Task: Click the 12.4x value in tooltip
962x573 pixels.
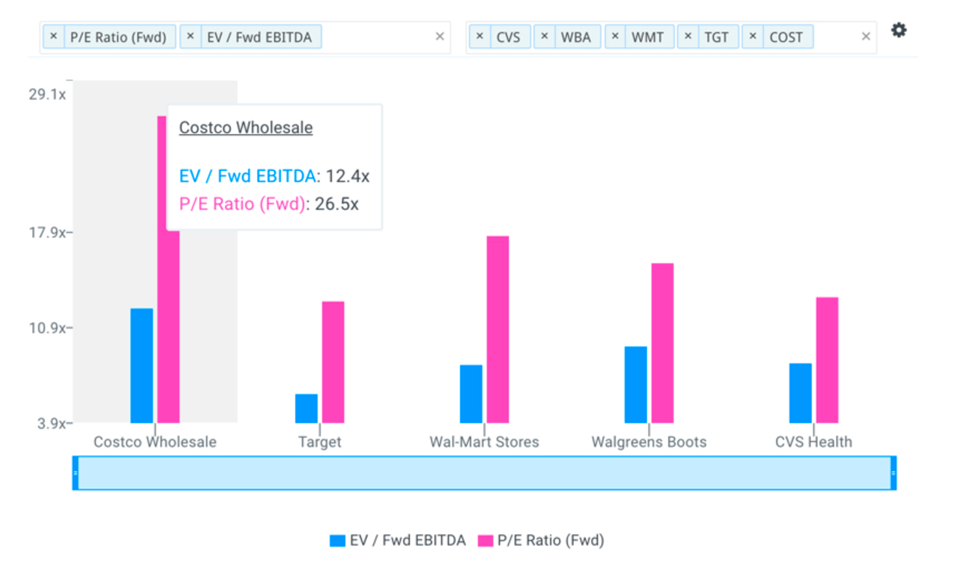Action: [348, 176]
